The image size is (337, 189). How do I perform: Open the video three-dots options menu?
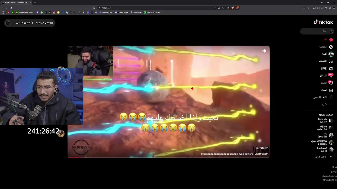click(73, 51)
